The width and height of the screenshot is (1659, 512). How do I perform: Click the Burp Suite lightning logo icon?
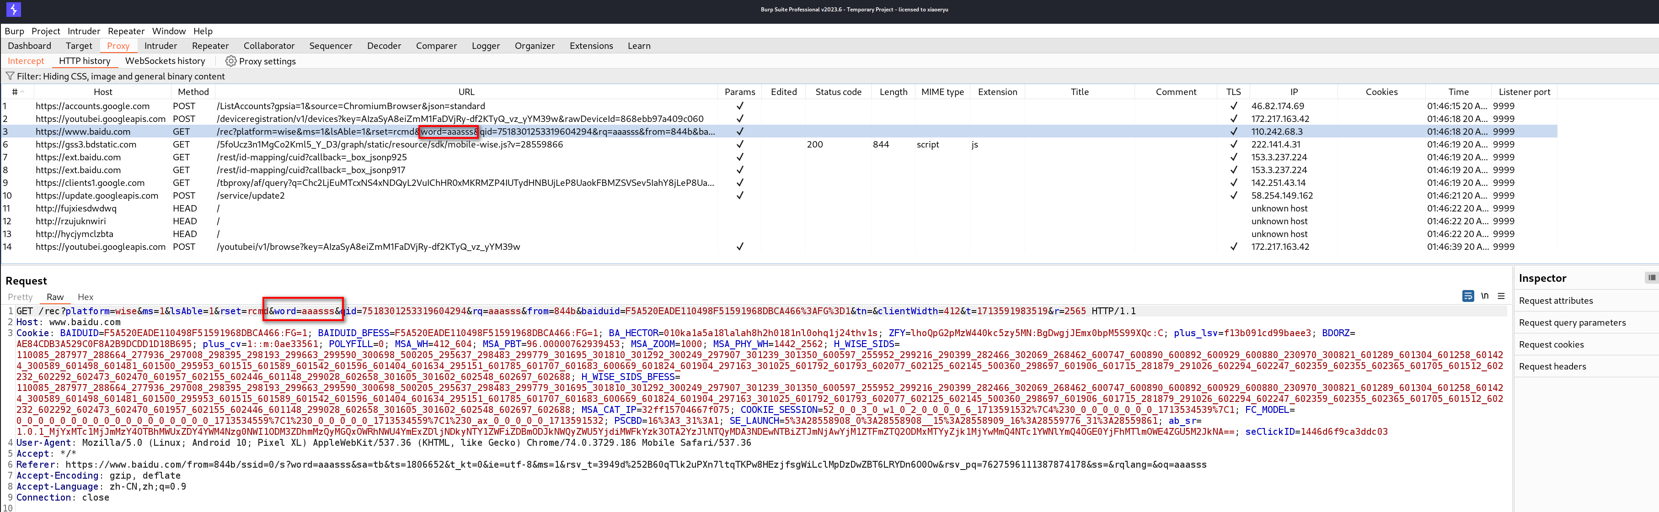13,10
